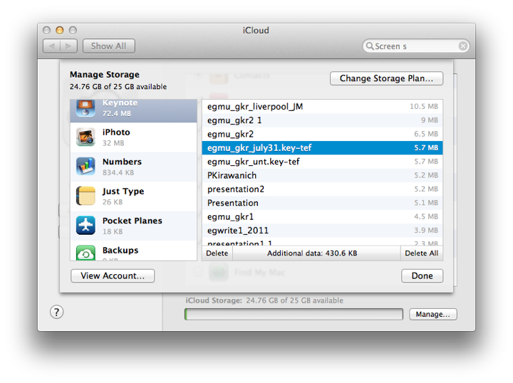This screenshot has width=513, height=383.
Task: Select file egmu_gkr_unt.key-tef
Action: [322, 162]
